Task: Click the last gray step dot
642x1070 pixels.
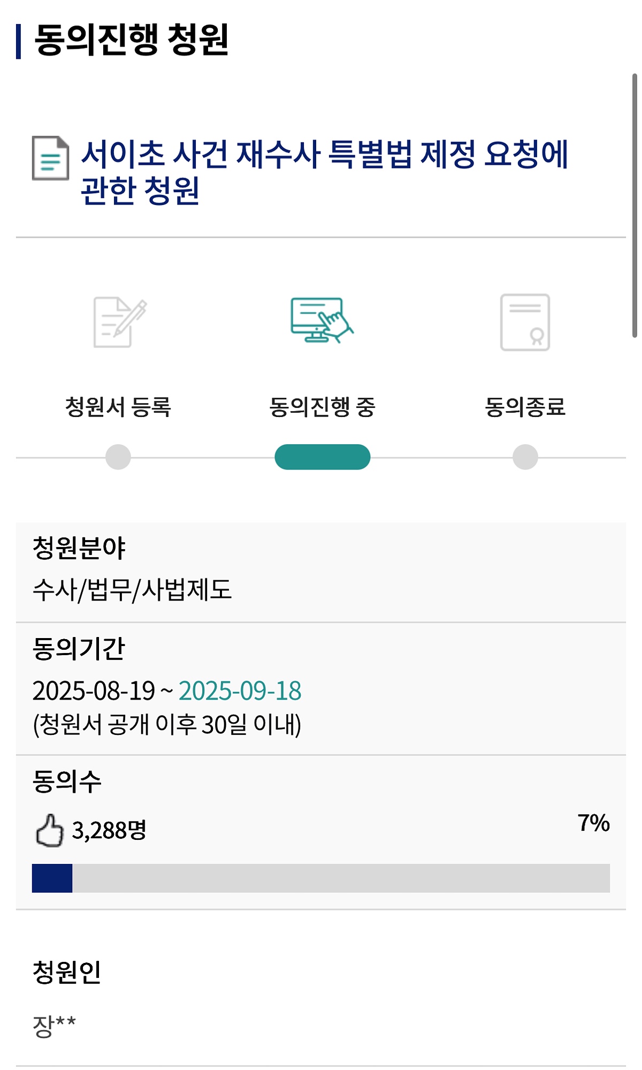Action: coord(525,457)
